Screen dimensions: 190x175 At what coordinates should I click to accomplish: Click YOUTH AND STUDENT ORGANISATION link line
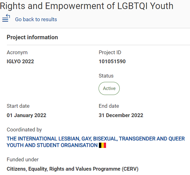coord(52,145)
